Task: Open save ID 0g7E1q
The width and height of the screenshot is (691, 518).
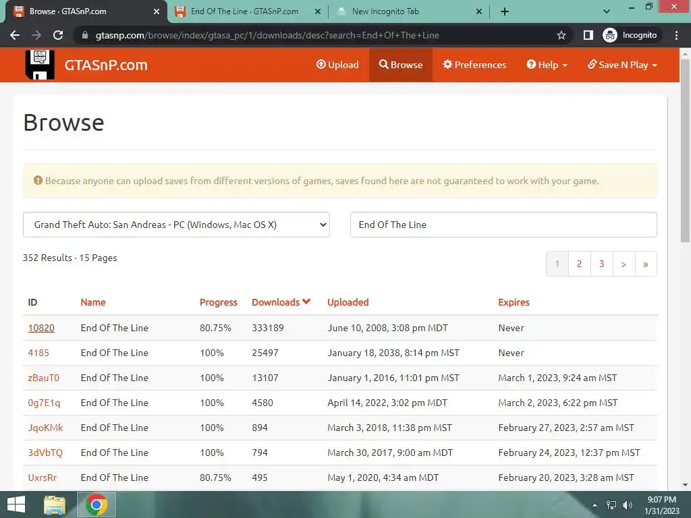Action: click(44, 403)
